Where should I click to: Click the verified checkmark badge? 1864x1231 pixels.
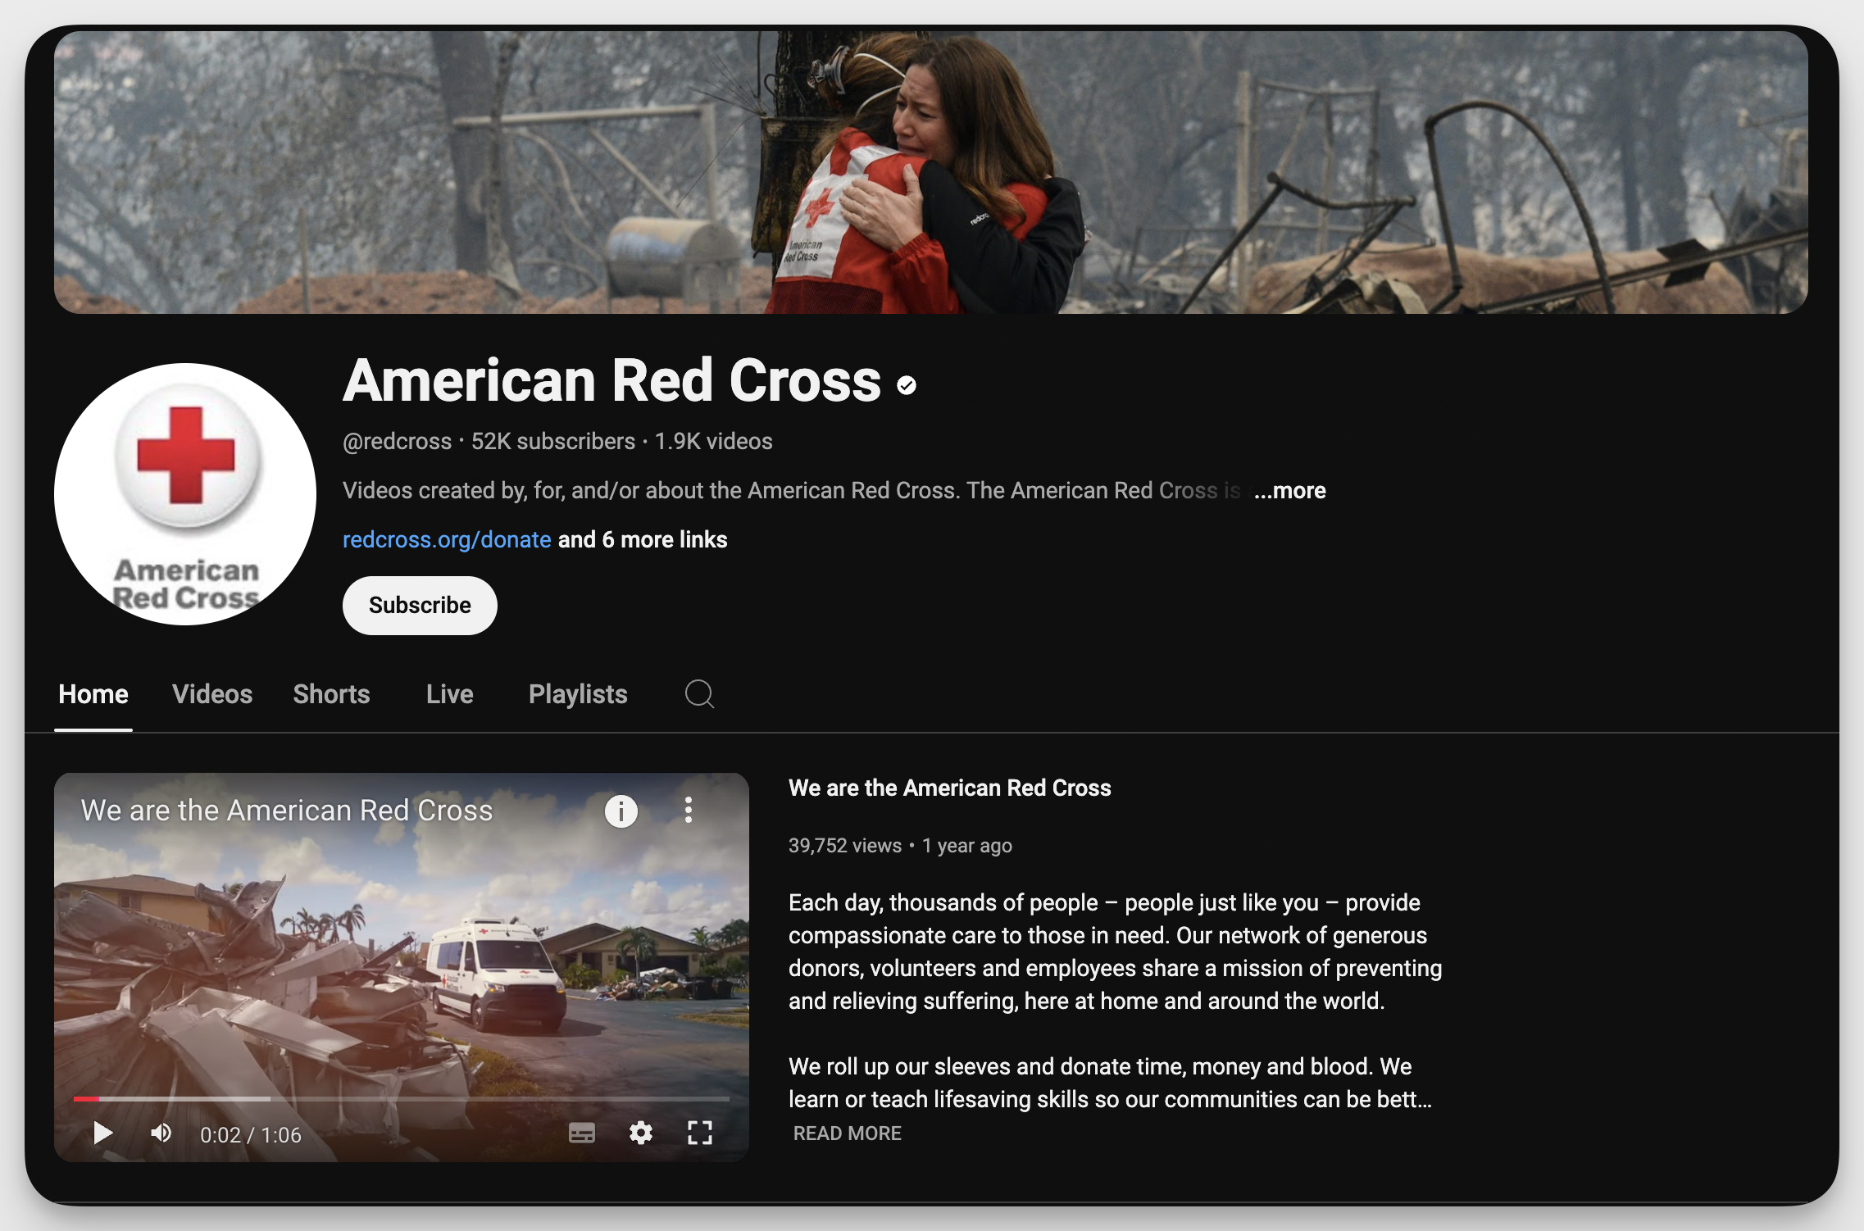907,385
